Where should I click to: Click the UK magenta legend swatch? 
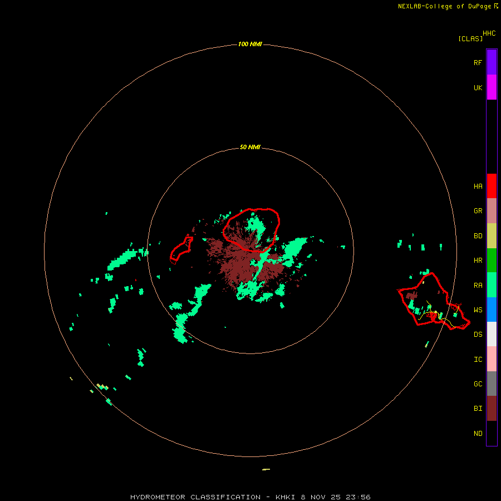(x=492, y=87)
